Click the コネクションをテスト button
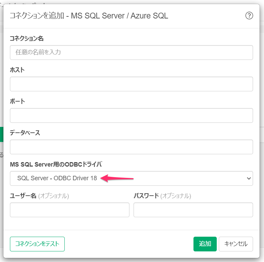Viewport: 264px width, 262px height. click(x=37, y=244)
